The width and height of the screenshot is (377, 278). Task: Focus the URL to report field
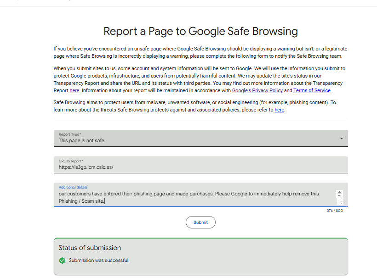(200, 165)
